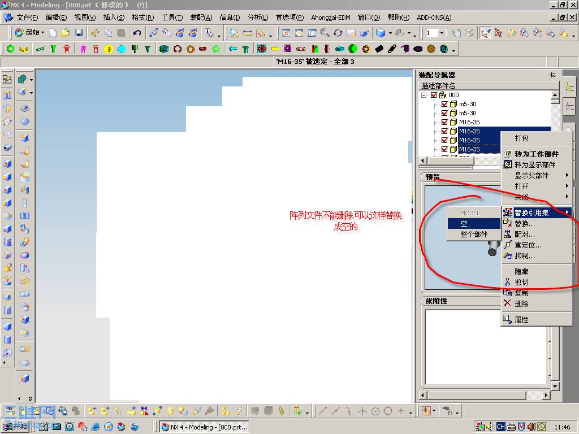Choose 整个部件 in reference set submenu

(x=474, y=234)
